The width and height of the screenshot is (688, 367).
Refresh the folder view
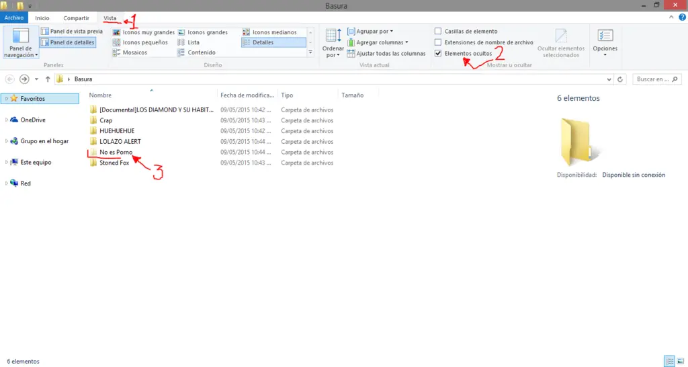(x=620, y=79)
